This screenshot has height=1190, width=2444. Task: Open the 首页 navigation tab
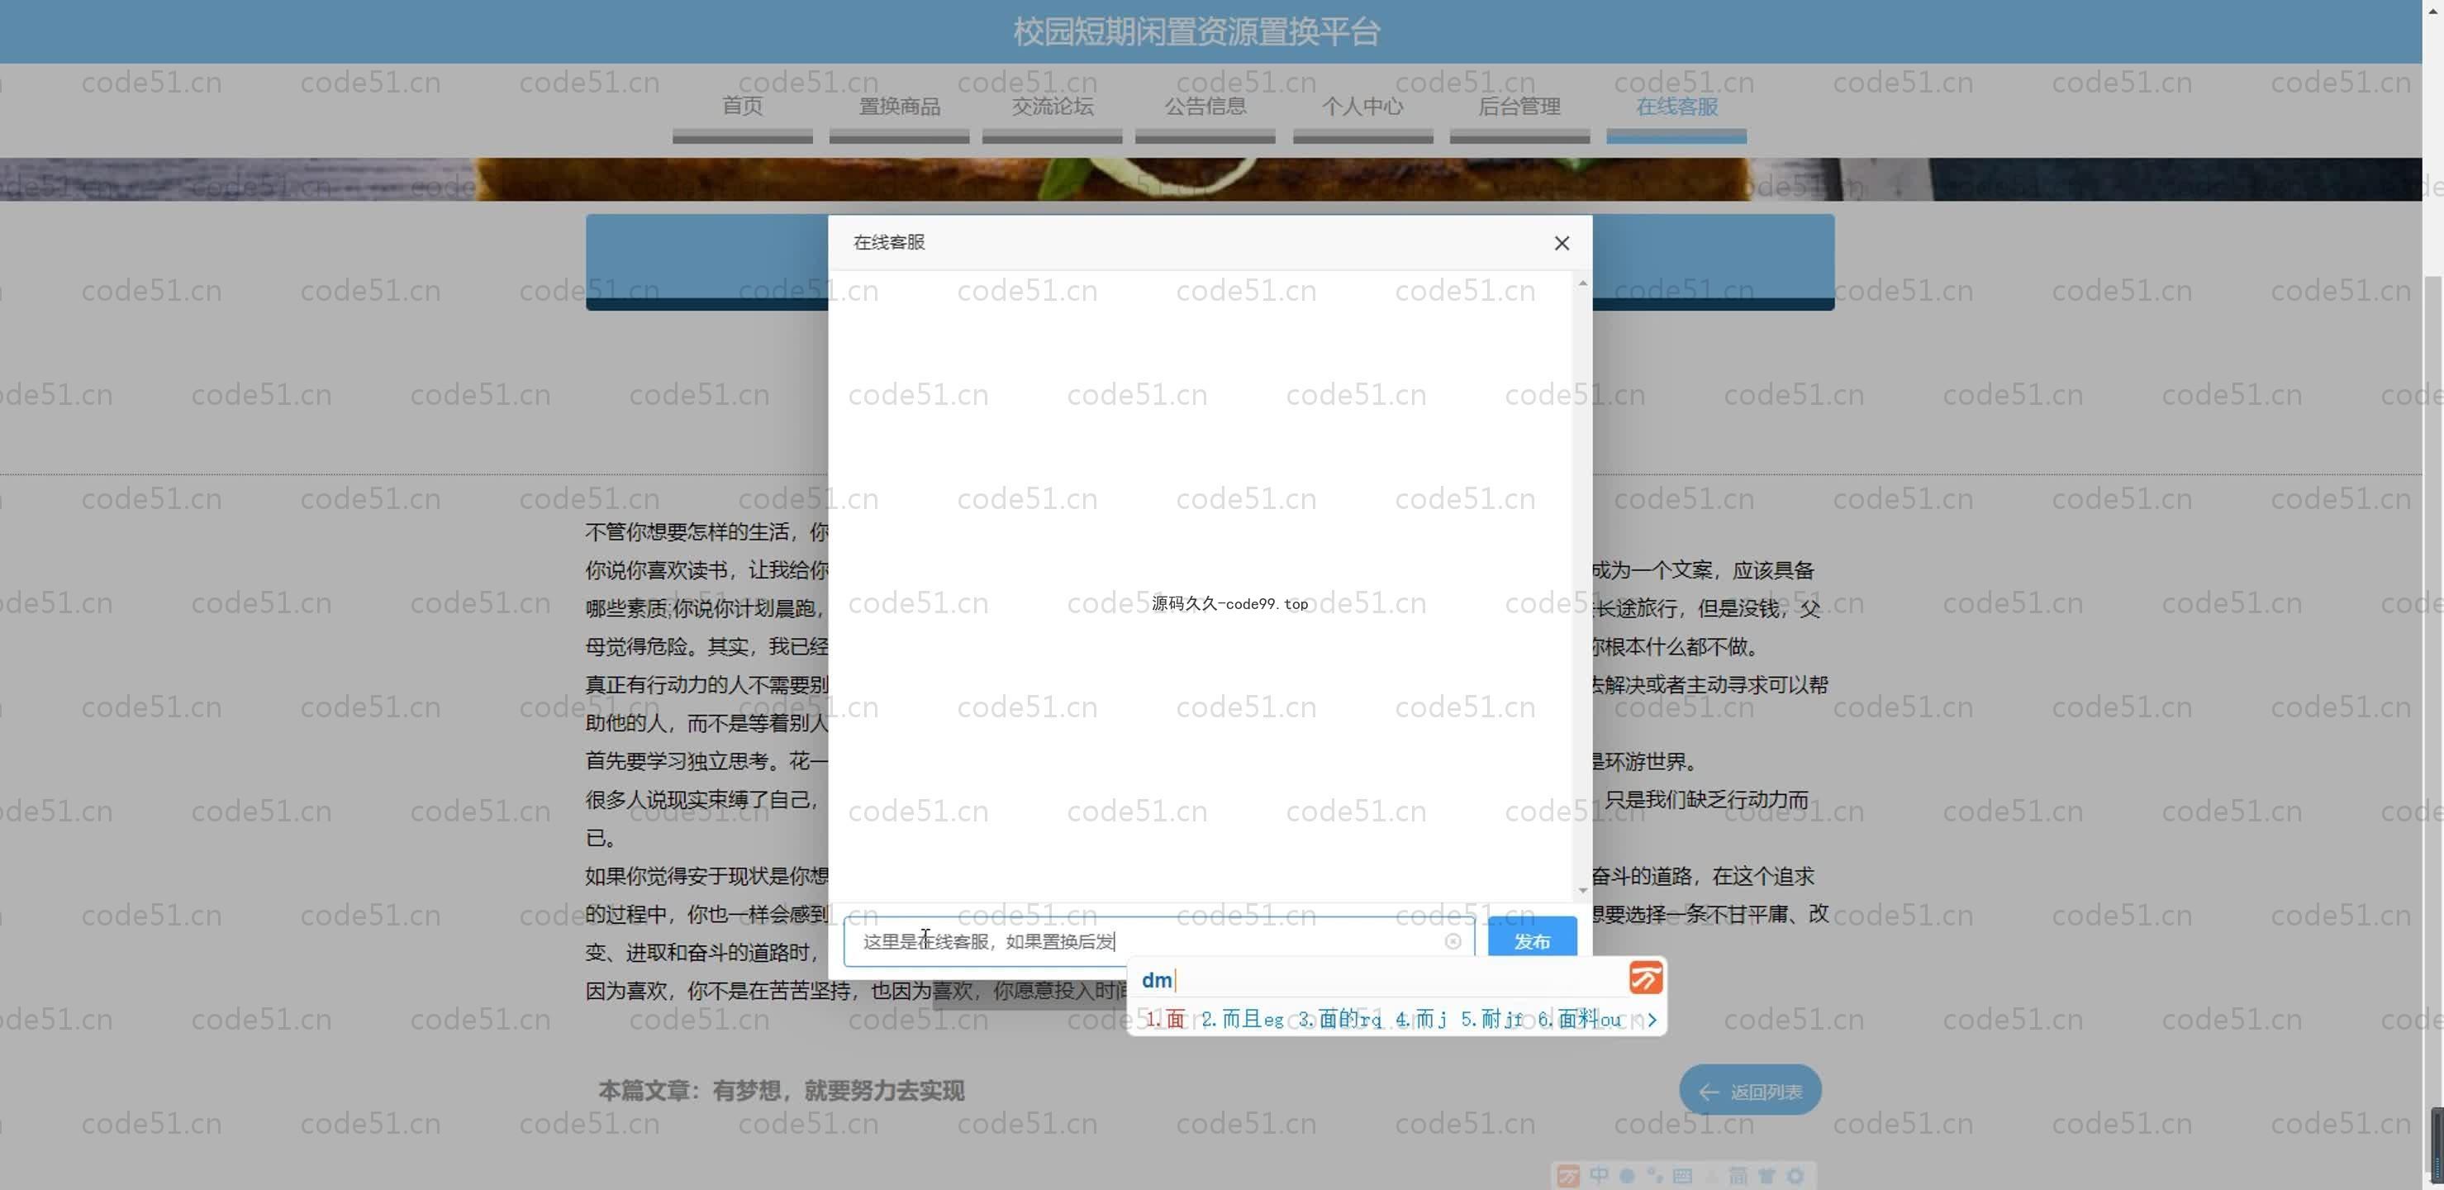pyautogui.click(x=742, y=107)
